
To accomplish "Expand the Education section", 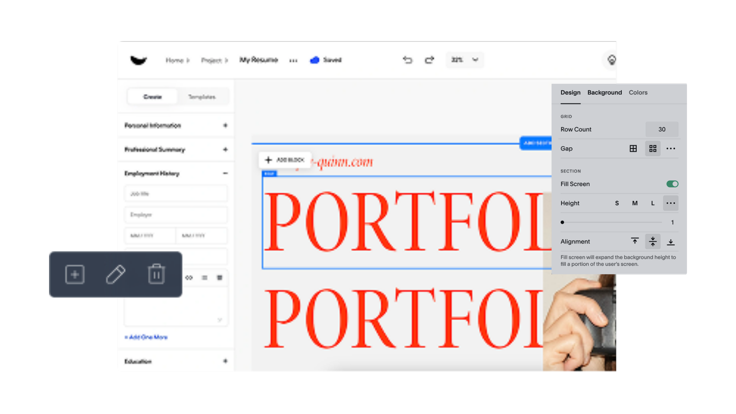I will pyautogui.click(x=225, y=361).
